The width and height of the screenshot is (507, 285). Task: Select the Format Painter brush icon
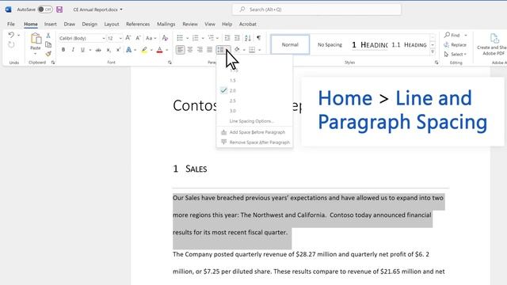tap(48, 54)
